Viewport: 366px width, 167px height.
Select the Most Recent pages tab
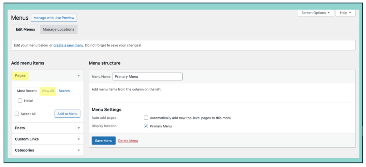(27, 91)
